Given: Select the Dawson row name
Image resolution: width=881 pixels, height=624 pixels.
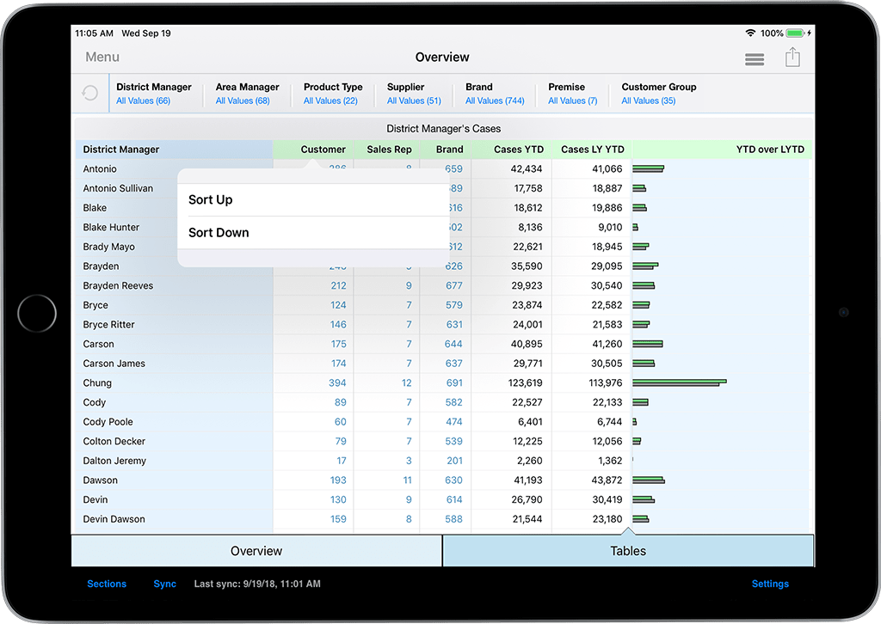Looking at the screenshot, I should (101, 480).
